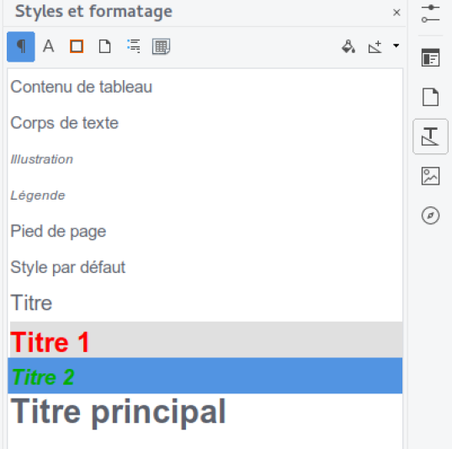Open Gallery deck in sidebar

430,176
